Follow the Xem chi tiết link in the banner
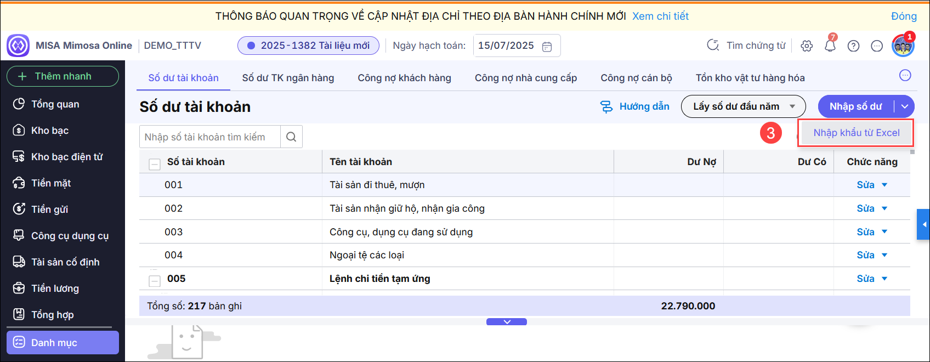Screen dimensions: 930x362 click(x=660, y=16)
